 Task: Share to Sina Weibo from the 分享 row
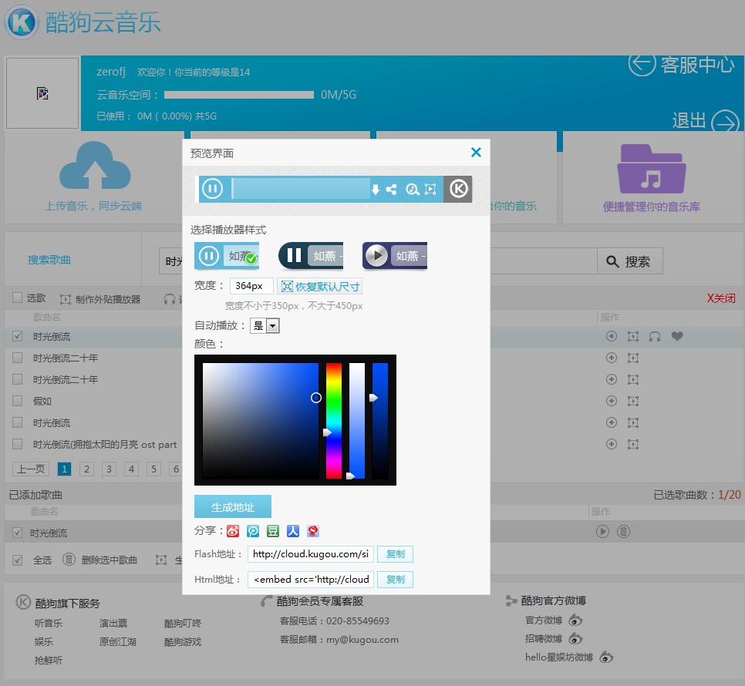[233, 531]
